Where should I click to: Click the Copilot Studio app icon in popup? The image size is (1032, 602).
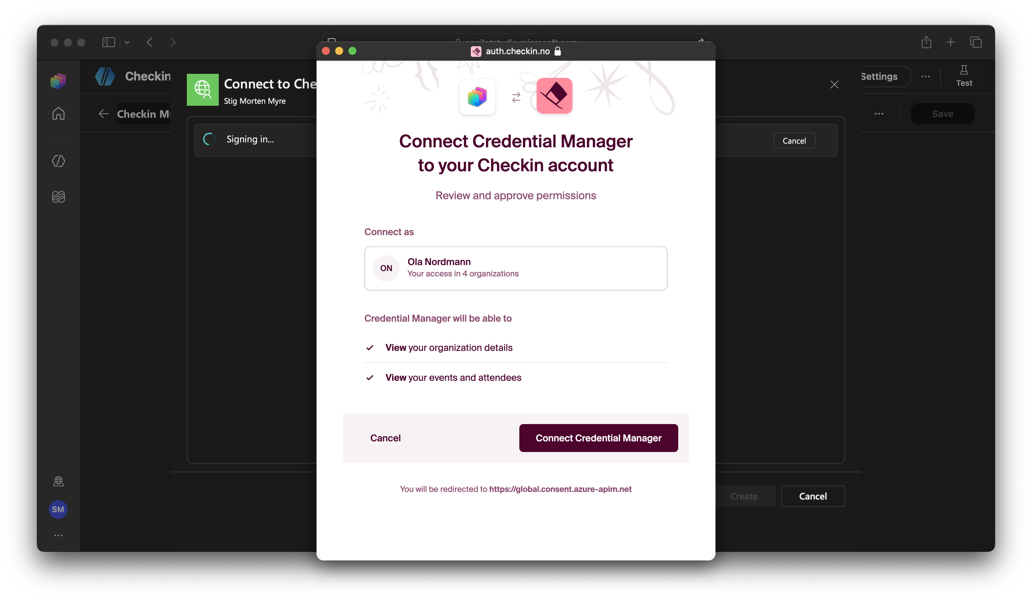pyautogui.click(x=477, y=97)
